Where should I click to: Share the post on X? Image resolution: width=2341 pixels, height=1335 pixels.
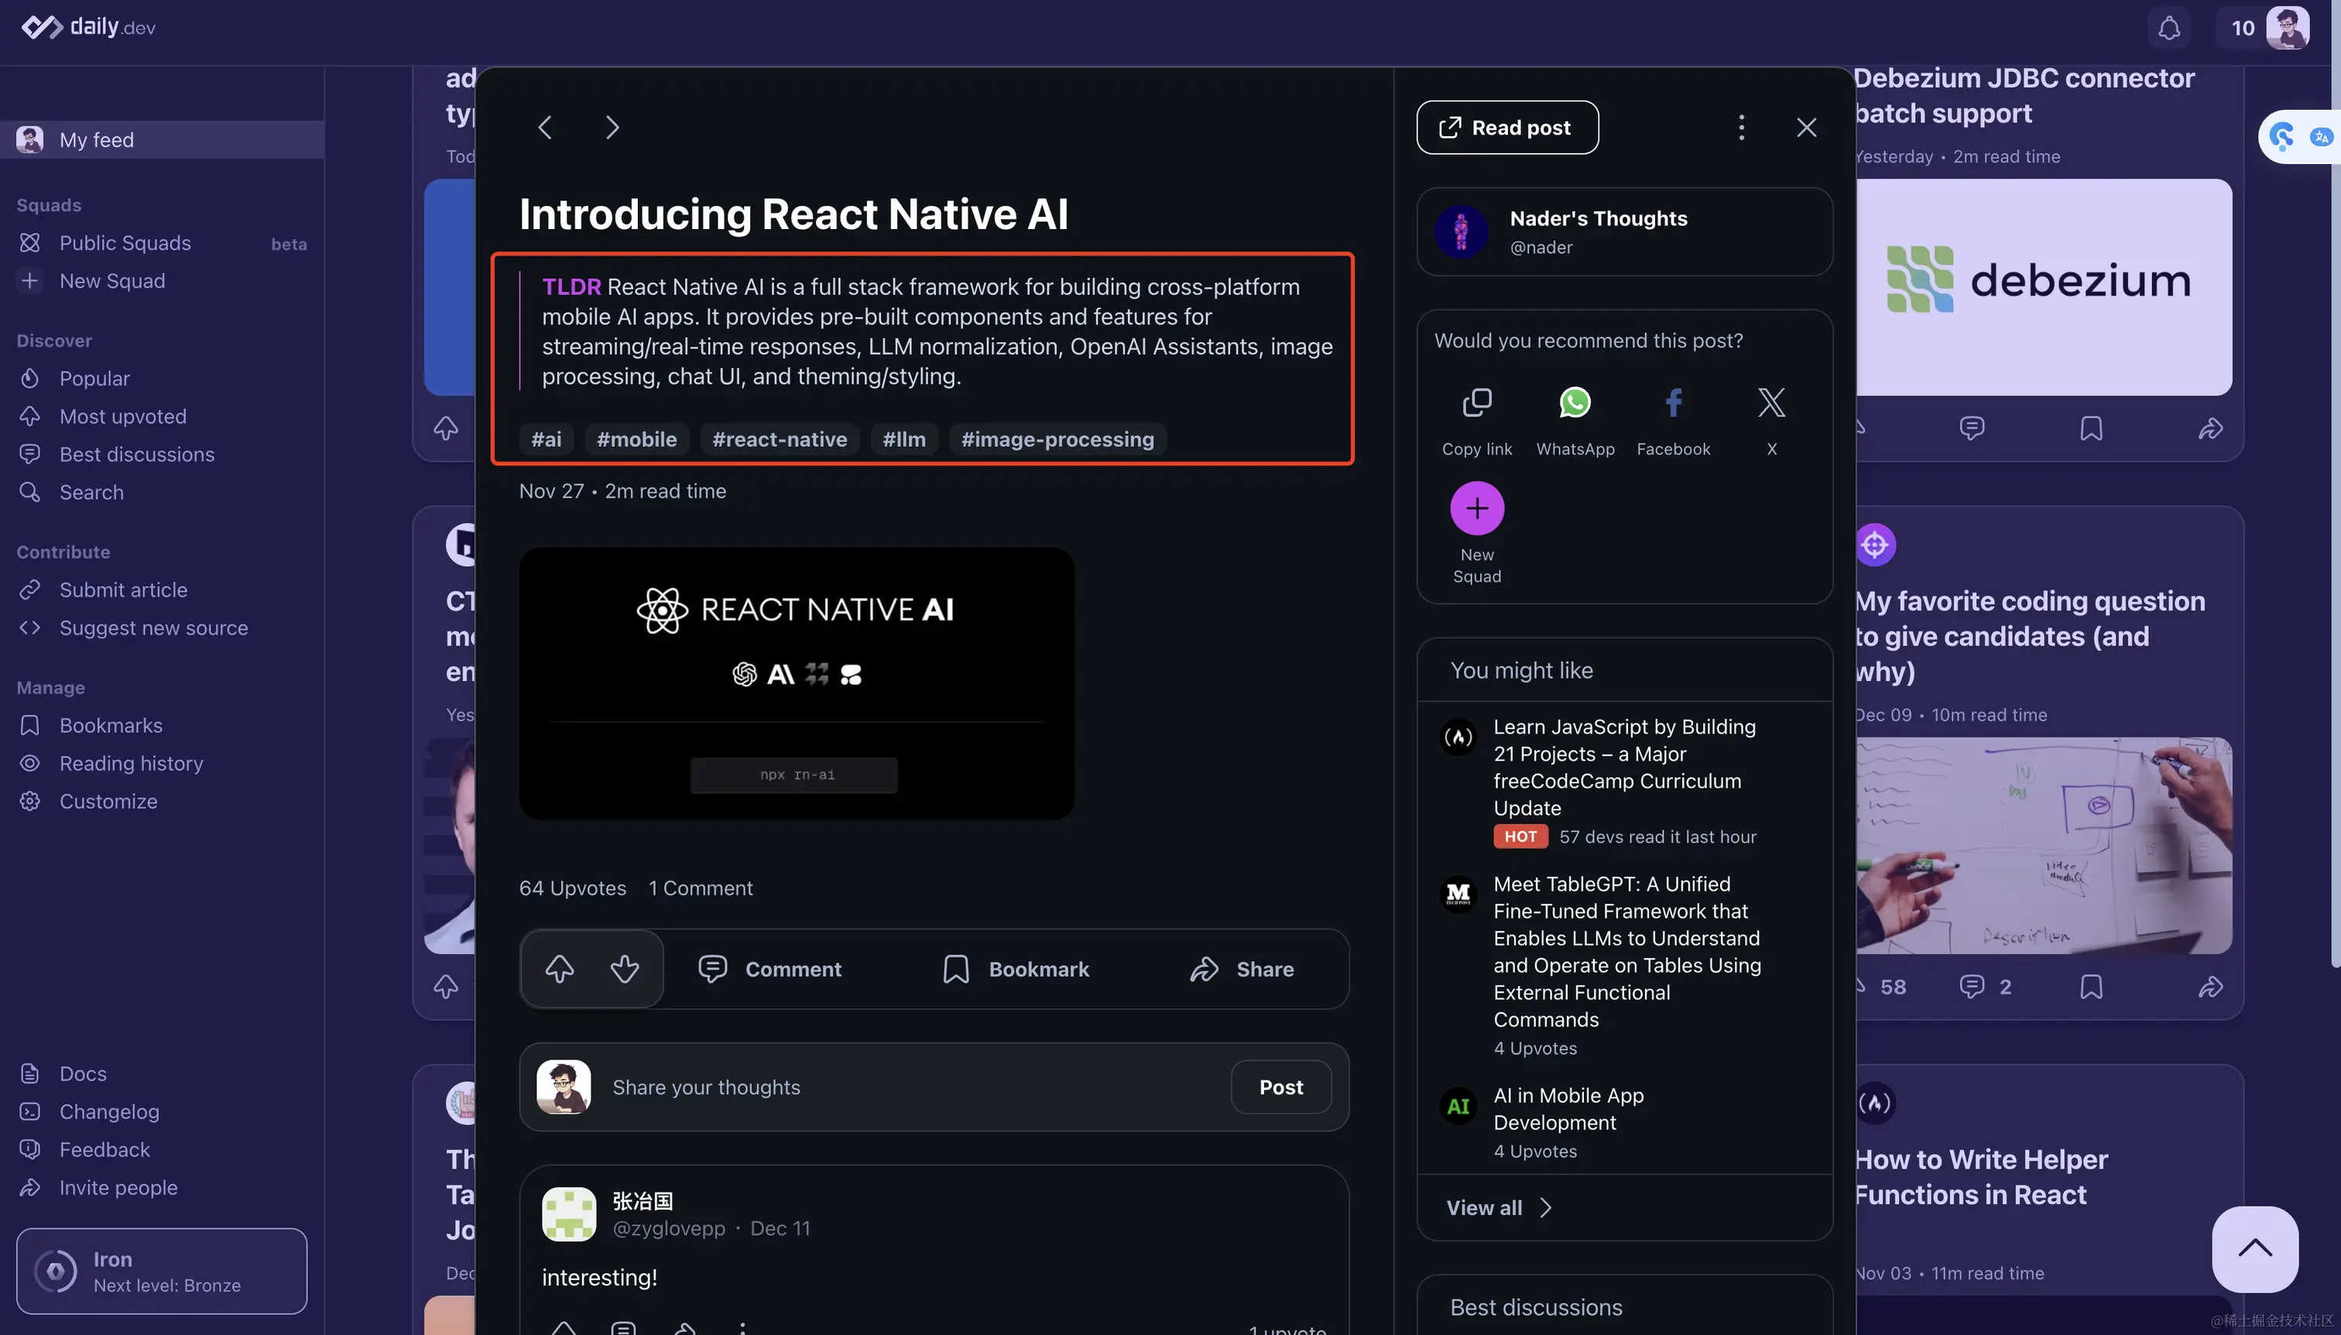pyautogui.click(x=1770, y=402)
